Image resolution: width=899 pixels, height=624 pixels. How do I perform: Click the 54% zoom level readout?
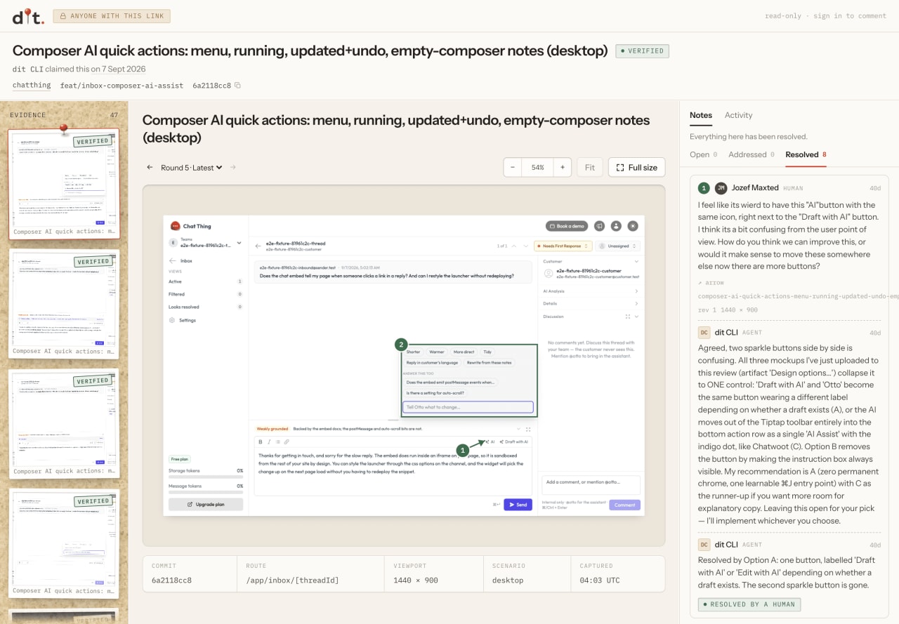[x=537, y=168]
